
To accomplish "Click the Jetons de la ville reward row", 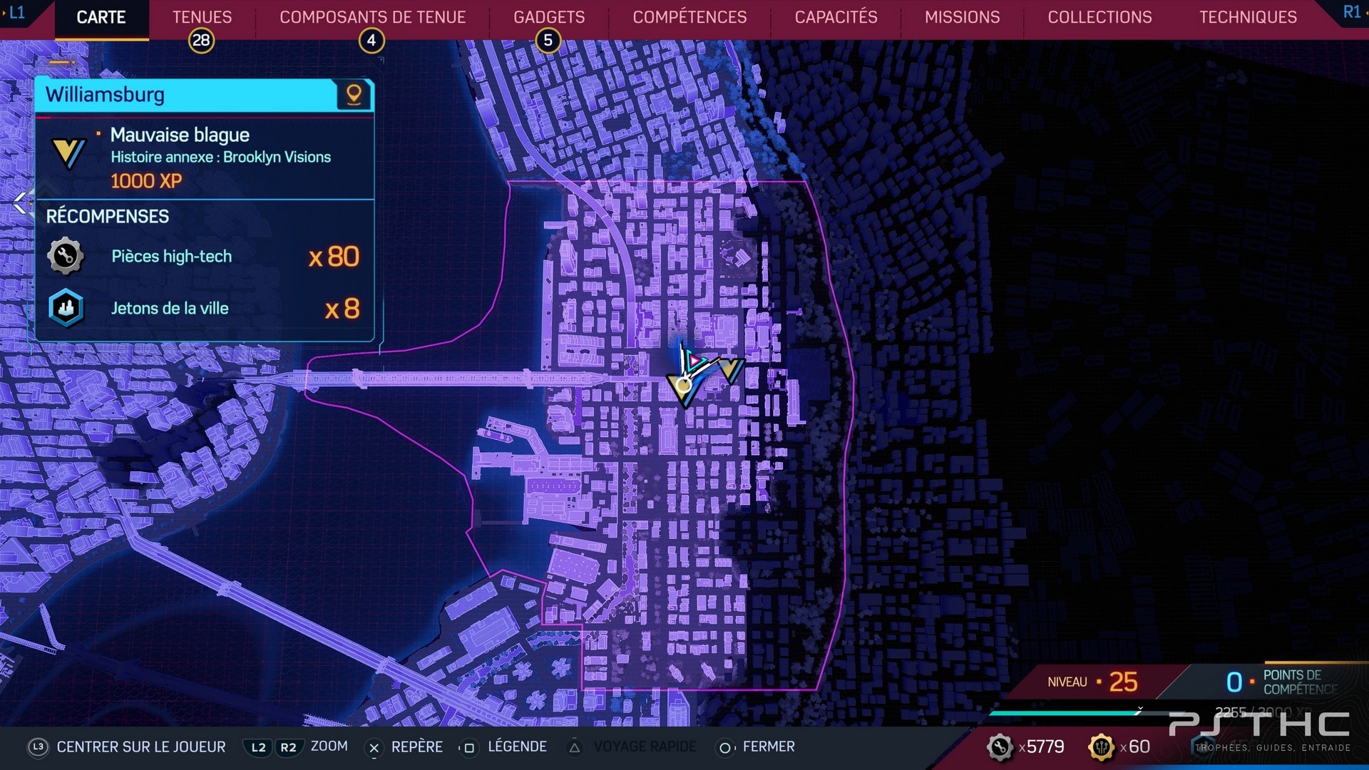I will coord(204,308).
